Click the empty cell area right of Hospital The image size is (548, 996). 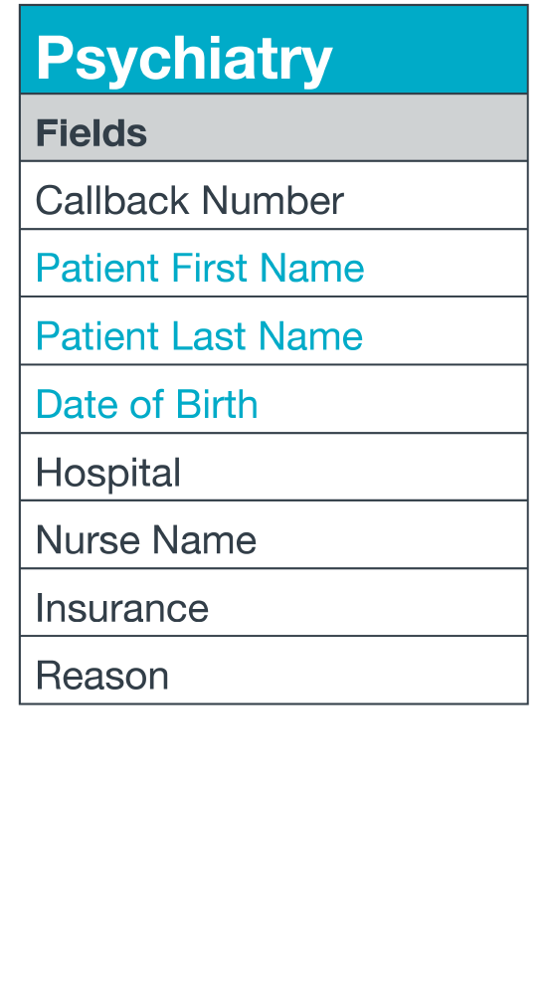pyautogui.click(x=354, y=467)
